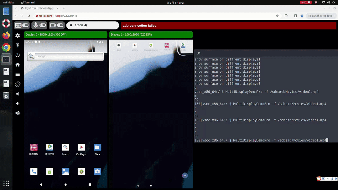The width and height of the screenshot is (338, 190).
Task: Click the browser address bar URL
Action: (66, 16)
